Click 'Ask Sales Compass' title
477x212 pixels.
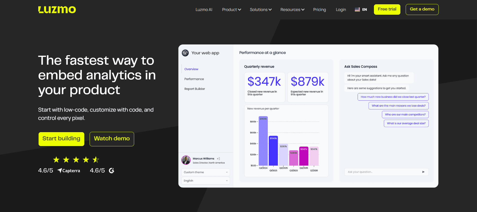[x=361, y=67]
